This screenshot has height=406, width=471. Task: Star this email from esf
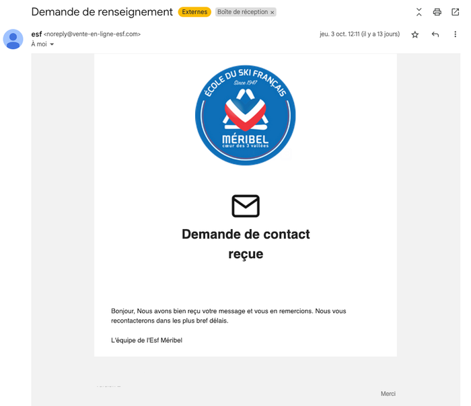pyautogui.click(x=415, y=34)
